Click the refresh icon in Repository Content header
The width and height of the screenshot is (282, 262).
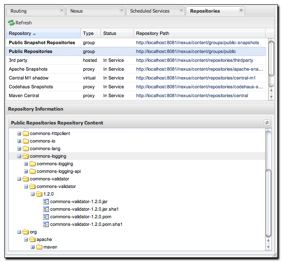[266, 123]
